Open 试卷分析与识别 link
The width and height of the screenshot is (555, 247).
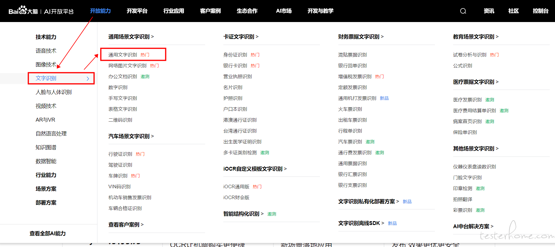(x=470, y=55)
